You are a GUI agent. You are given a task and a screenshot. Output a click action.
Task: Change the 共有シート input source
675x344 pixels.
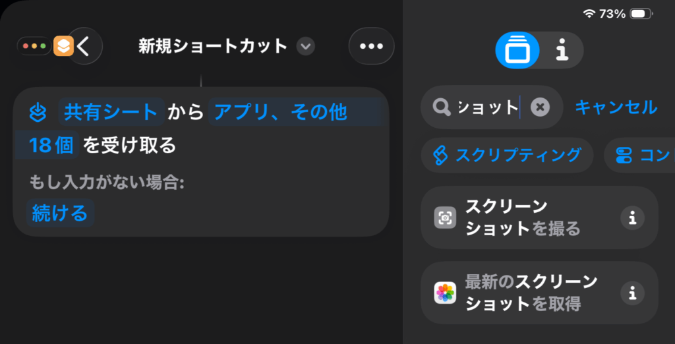pyautogui.click(x=111, y=113)
